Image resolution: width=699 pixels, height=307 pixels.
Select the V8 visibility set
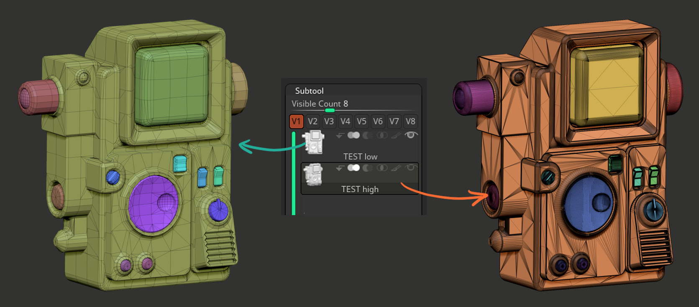pos(410,122)
